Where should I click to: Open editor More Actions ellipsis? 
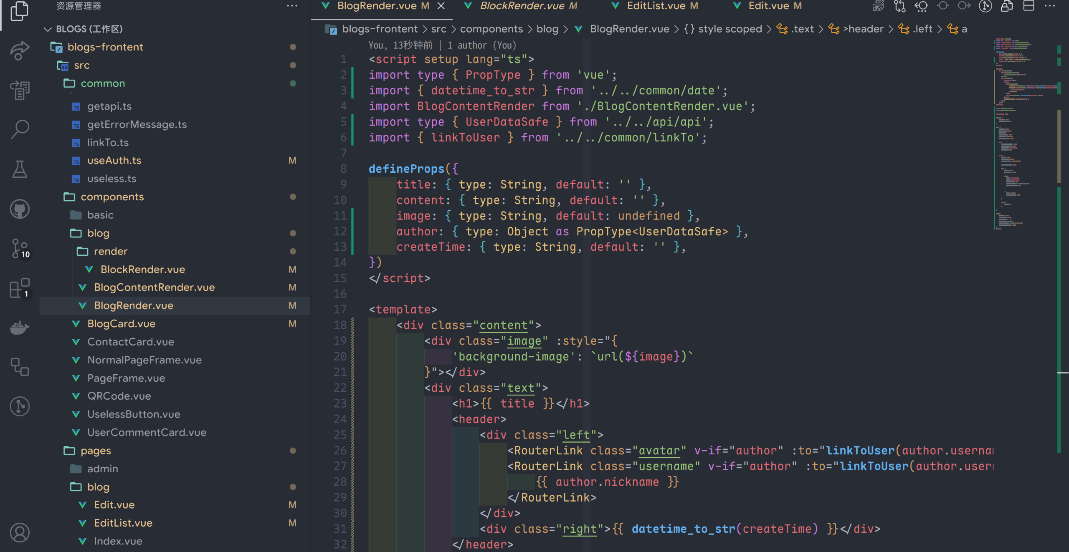click(1049, 6)
